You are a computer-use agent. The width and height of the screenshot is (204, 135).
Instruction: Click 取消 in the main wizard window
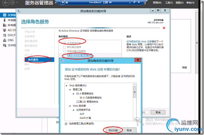[x=158, y=112]
